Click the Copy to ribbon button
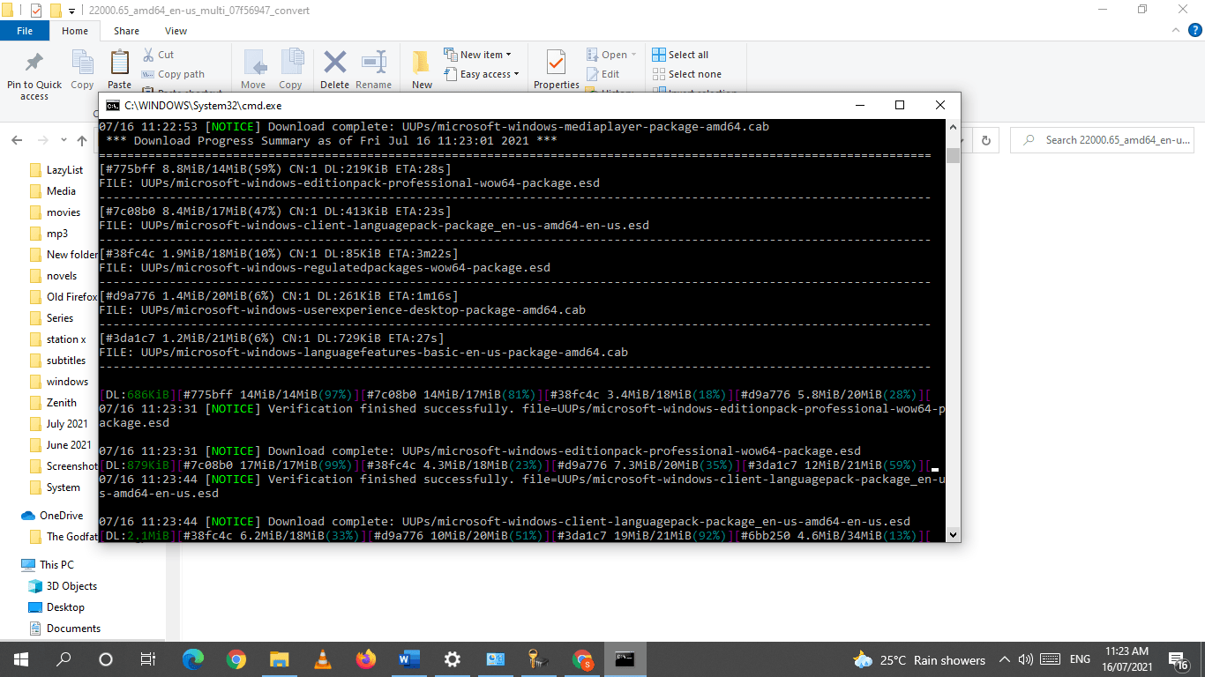 (290, 70)
